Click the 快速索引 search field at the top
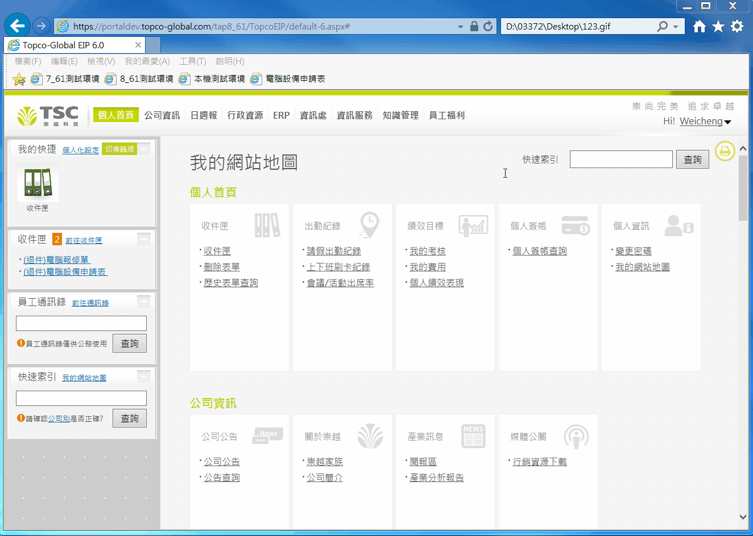This screenshot has width=753, height=536. point(621,160)
